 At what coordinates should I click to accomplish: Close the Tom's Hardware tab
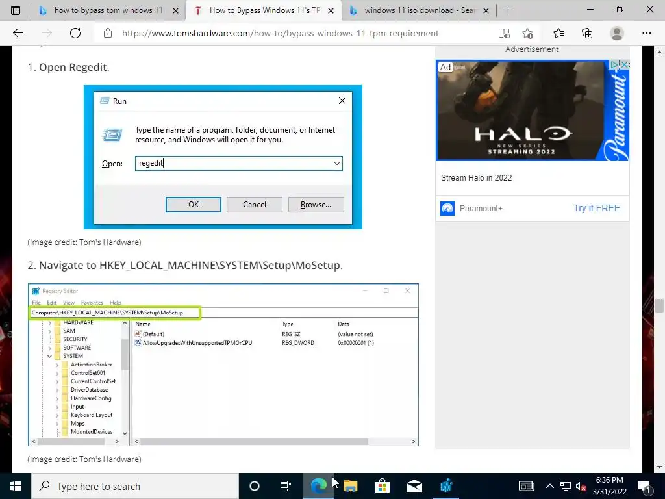point(331,10)
